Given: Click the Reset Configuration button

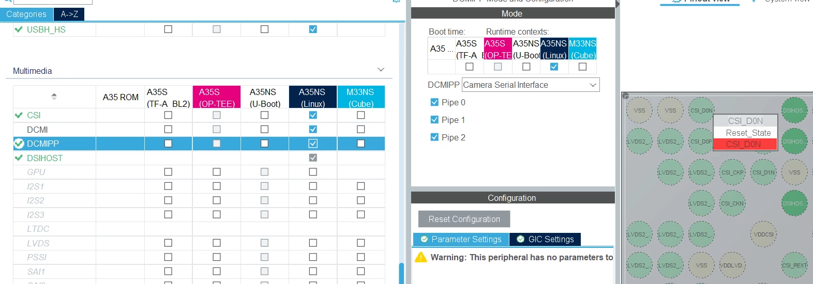Looking at the screenshot, I should pyautogui.click(x=464, y=219).
